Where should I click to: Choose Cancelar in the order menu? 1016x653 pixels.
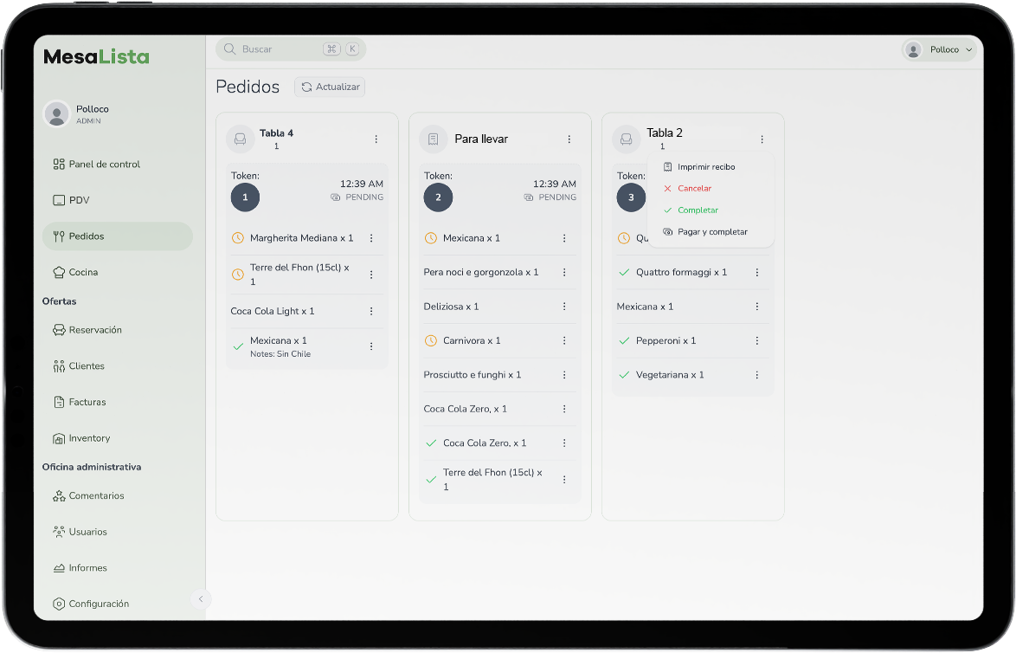pos(694,188)
